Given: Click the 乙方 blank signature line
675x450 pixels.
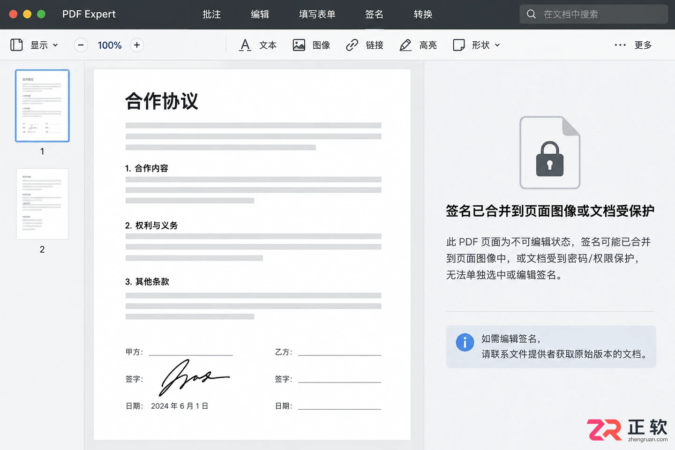Looking at the screenshot, I should click(x=339, y=355).
